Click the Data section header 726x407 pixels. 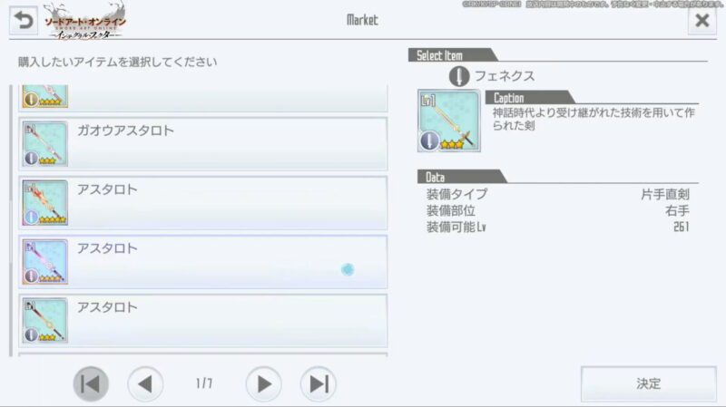[462, 177]
